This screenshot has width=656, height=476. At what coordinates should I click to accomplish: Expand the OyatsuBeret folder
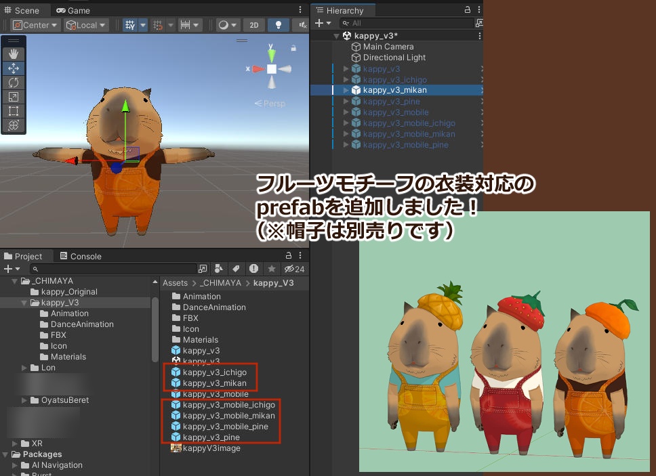tap(24, 400)
